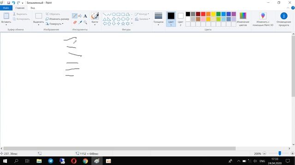Choose the Rounded rectangle shape
This screenshot has width=295, height=165.
(123, 14)
